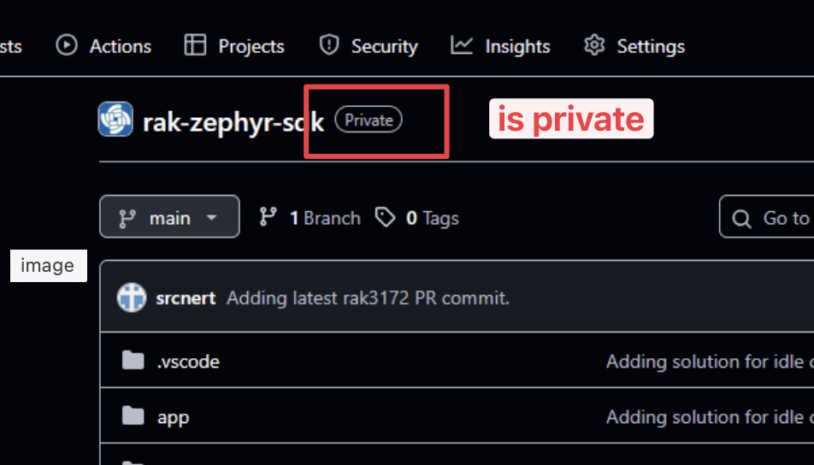Screen dimensions: 814x465
Task: Click the rak-zephyr-sdk repository avatar icon
Action: (115, 120)
